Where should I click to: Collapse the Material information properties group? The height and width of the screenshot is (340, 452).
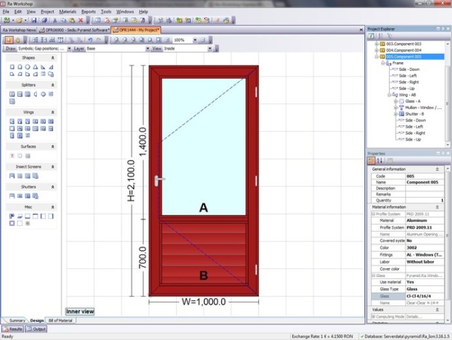[437, 207]
